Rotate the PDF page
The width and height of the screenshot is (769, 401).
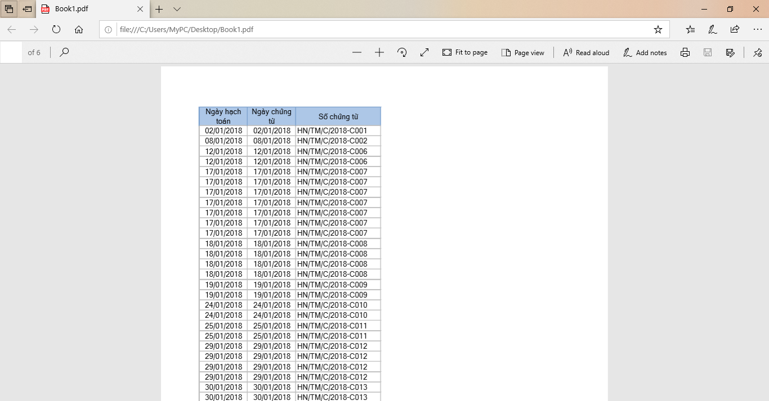coord(402,52)
